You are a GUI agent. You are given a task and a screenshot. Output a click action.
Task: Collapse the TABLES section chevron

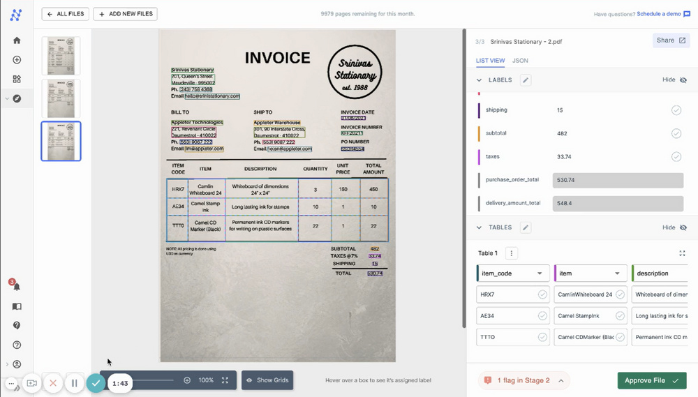click(480, 227)
